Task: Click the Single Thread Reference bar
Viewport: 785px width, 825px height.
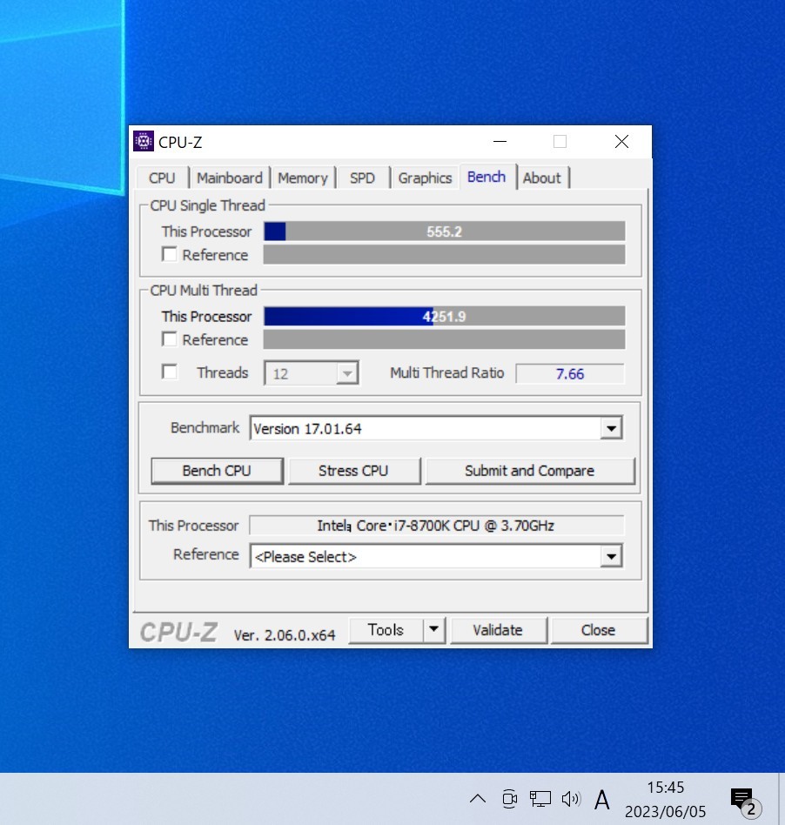Action: pos(444,255)
